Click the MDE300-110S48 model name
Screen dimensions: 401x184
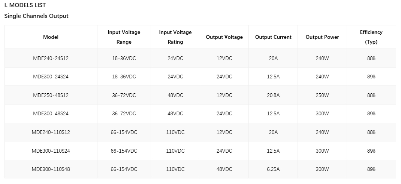coord(51,169)
